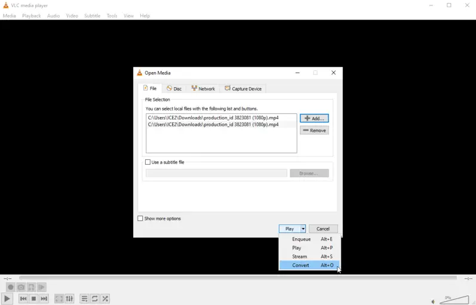The width and height of the screenshot is (476, 305).
Task: Open the Capture Device tab
Action: point(243,88)
